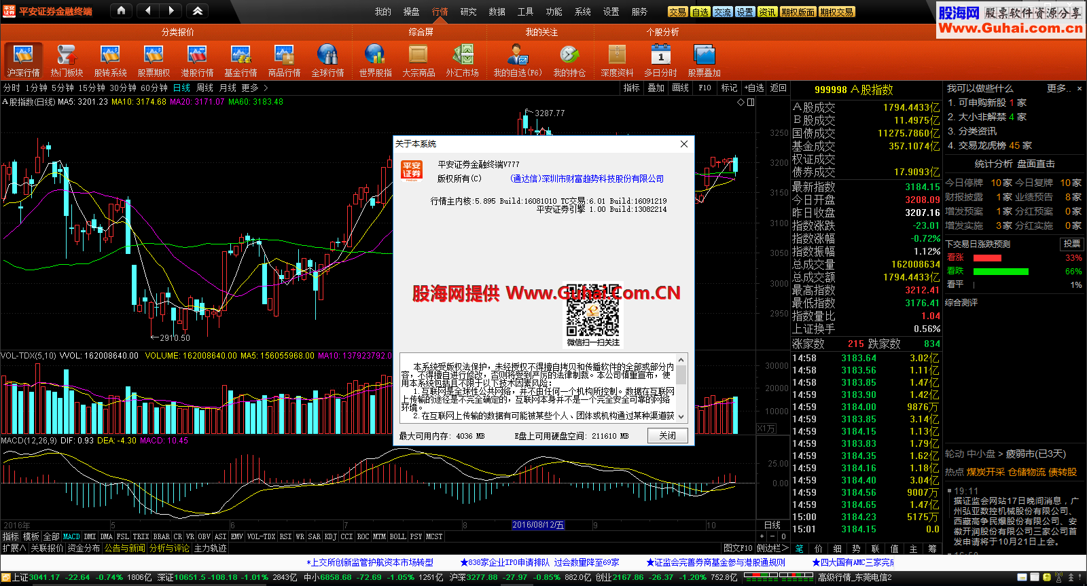Viewport: 1087px width, 586px height.
Task: Open 我的持仓 holdings icon
Action: point(569,60)
